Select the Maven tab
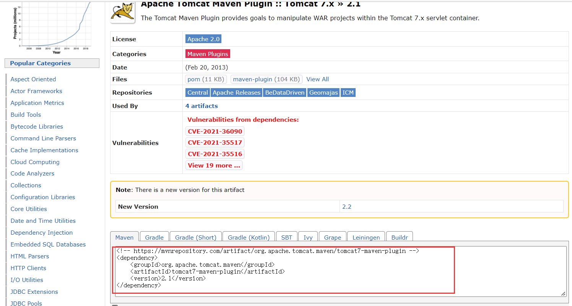Image resolution: width=572 pixels, height=306 pixels. 124,237
